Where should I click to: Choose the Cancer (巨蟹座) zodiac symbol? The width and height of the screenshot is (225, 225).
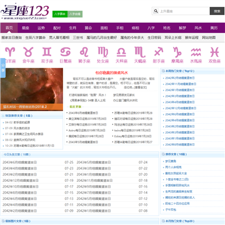click(66, 52)
